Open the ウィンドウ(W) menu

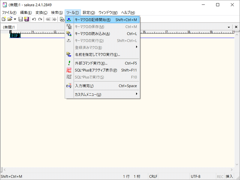108,13
